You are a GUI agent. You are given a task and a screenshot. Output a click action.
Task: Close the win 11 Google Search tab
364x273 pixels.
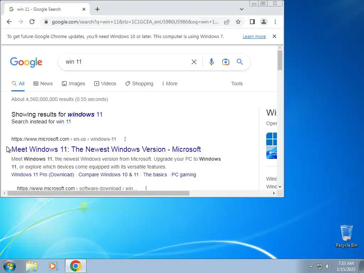coord(84,9)
